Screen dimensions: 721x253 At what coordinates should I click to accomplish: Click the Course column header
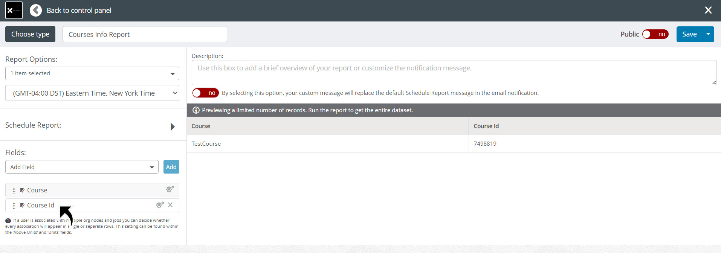coord(327,126)
